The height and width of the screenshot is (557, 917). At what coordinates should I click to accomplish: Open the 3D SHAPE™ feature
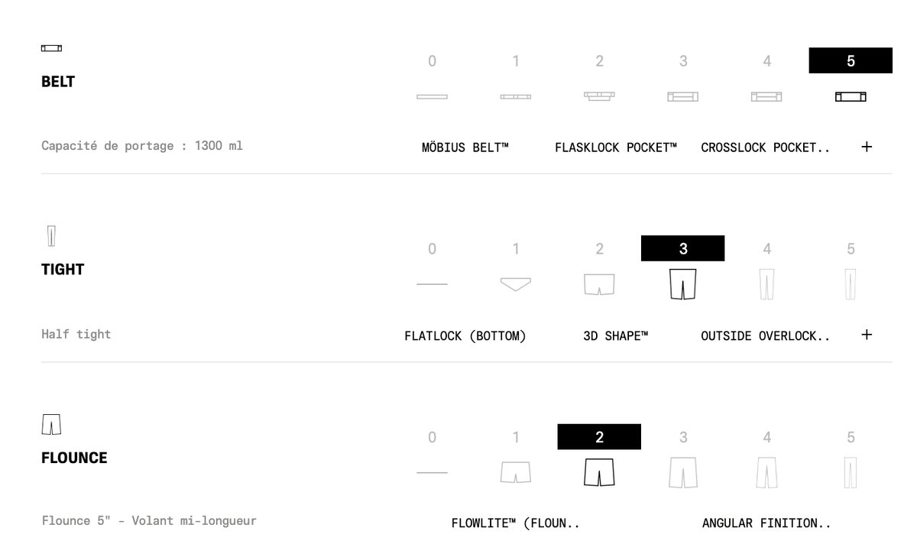[x=616, y=335]
